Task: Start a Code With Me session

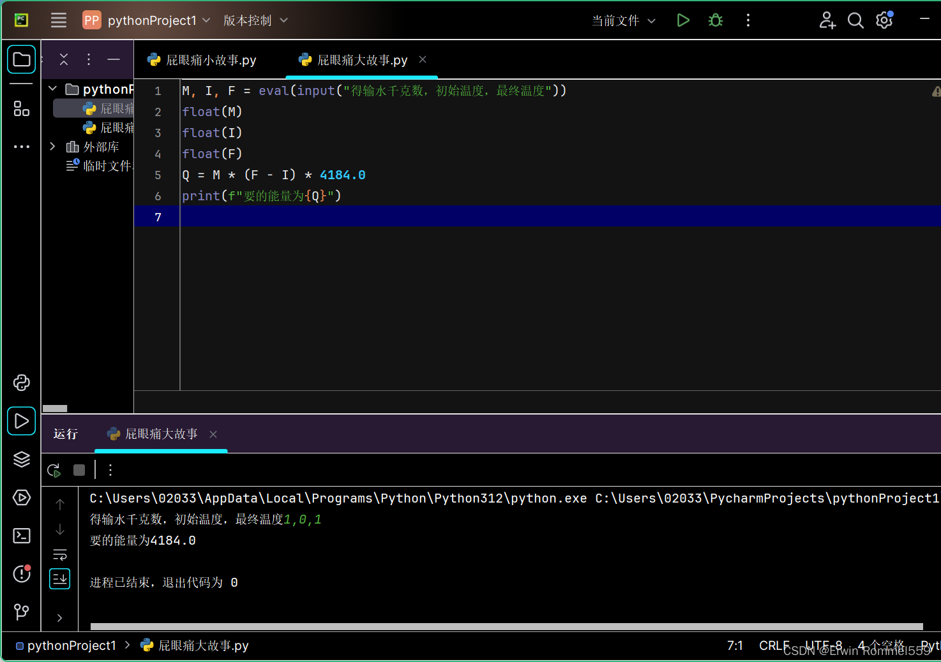Action: click(827, 20)
